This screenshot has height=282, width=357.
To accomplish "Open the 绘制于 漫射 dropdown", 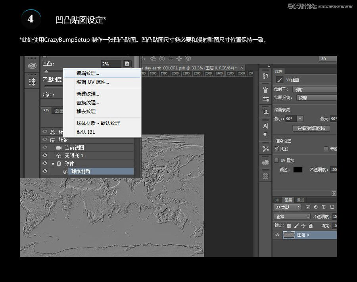I will click(x=315, y=90).
